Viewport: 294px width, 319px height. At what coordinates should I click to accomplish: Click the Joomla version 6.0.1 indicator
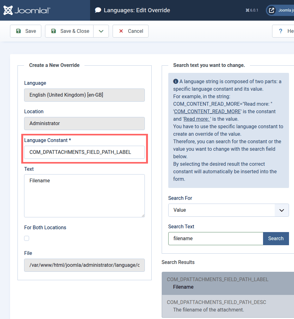252,10
